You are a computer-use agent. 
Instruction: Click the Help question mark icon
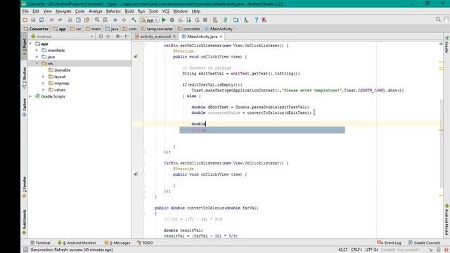256,20
